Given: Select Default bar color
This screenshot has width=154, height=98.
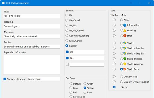Looking at the screenshot, I should click(71, 84).
